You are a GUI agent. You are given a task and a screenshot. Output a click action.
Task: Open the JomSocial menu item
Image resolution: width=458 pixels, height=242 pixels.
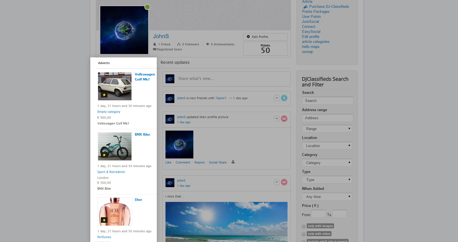coord(310,21)
